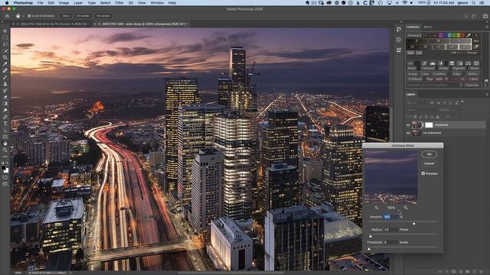Click the Threshold slider handle
Viewport: 490px width, 275px height.
coord(369,249)
